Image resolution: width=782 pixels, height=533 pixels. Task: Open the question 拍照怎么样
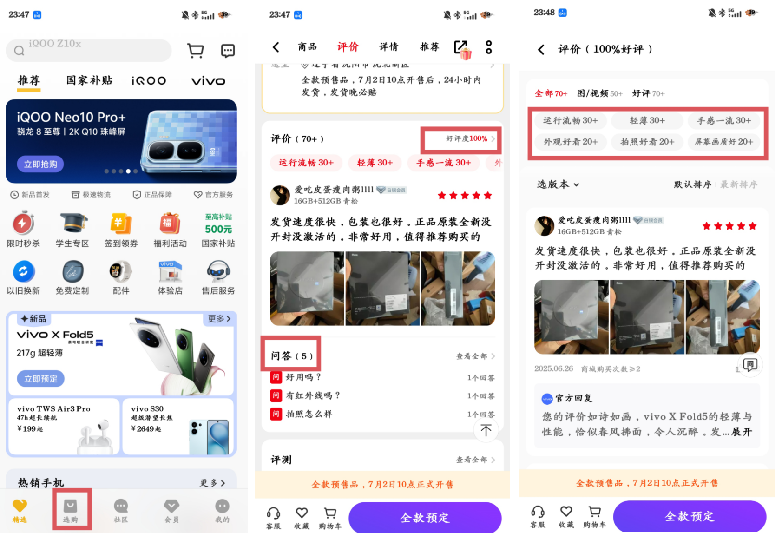(382, 414)
